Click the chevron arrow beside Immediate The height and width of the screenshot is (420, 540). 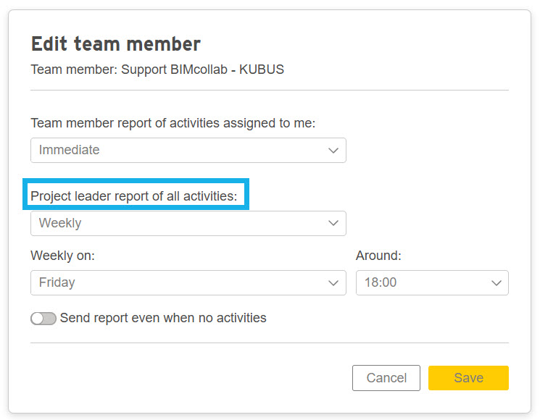pyautogui.click(x=333, y=151)
